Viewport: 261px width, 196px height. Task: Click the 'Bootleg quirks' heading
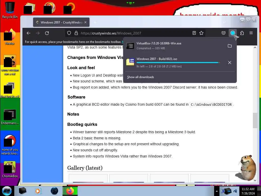coord(82,124)
